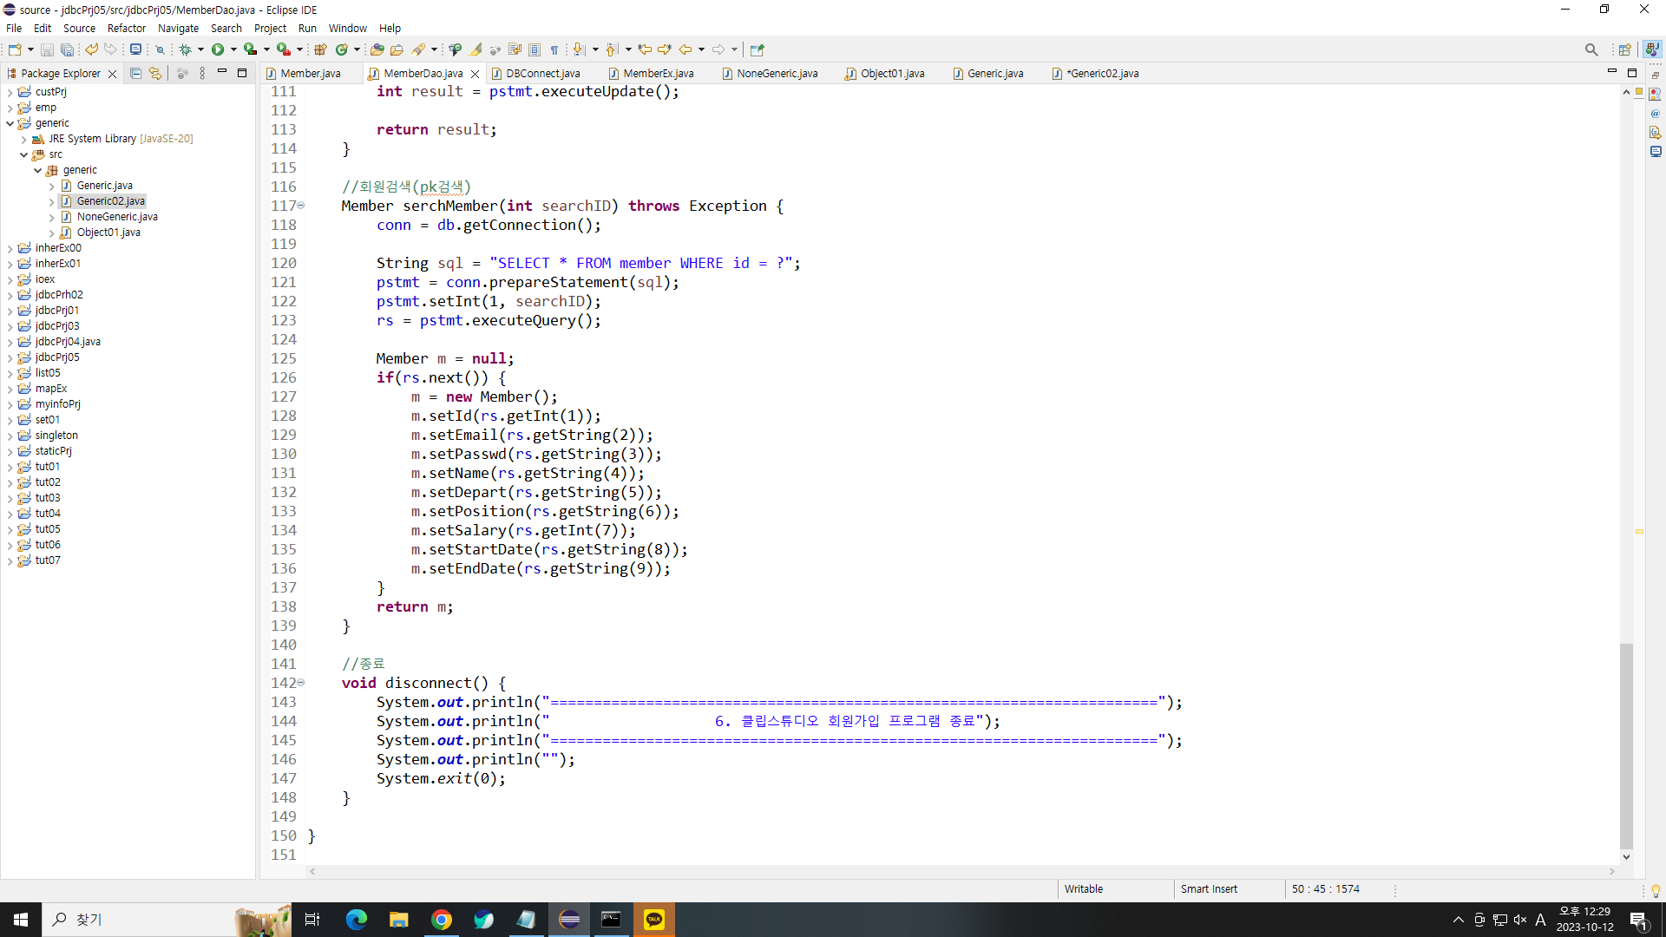Click Collapse All in Package Explorer
The image size is (1666, 937).
(x=135, y=74)
